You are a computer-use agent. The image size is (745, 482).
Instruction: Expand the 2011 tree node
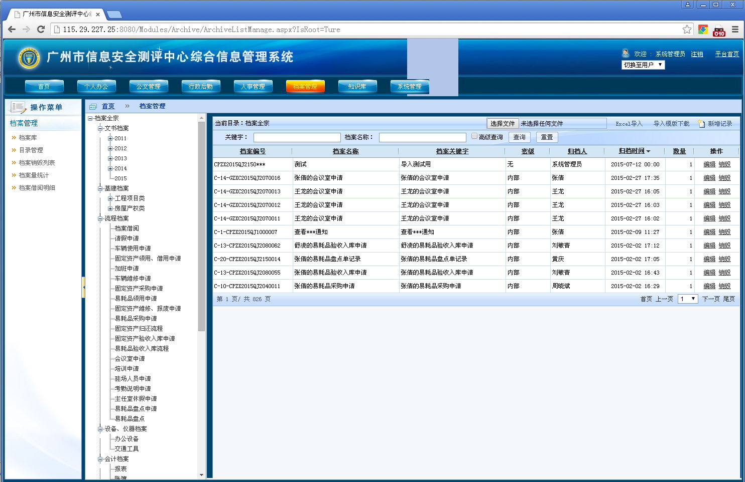[x=110, y=138]
